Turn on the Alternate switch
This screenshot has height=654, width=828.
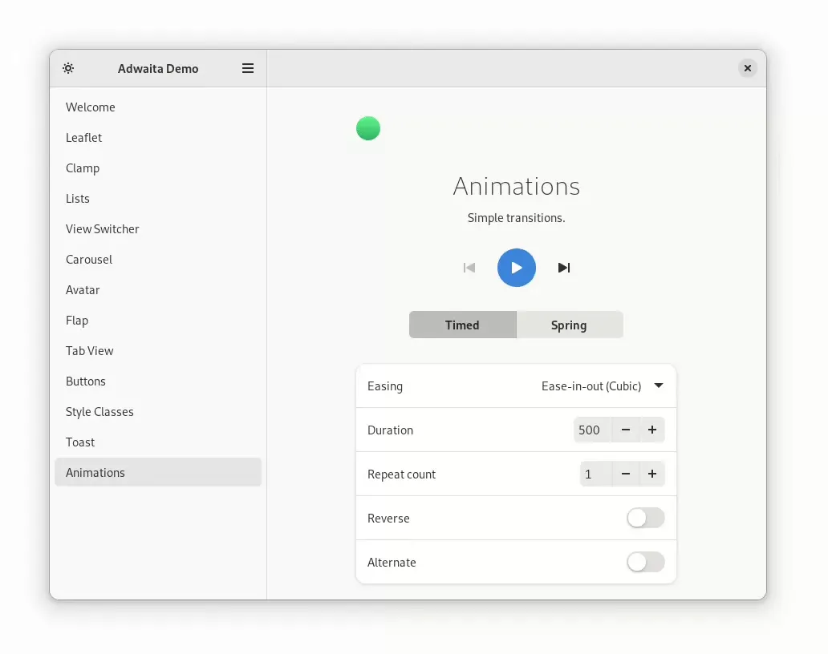pyautogui.click(x=645, y=563)
